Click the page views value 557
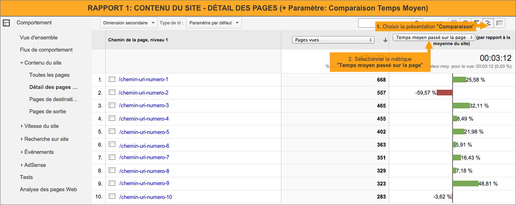 click(381, 93)
